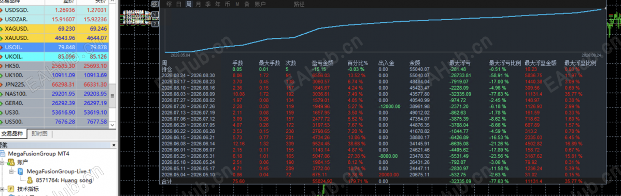
Task: Switch to the 年 yearly tab
Action: [217, 4]
